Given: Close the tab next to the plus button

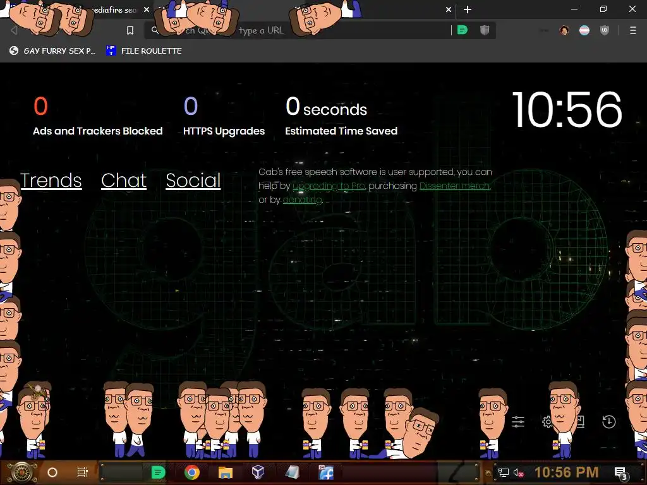Looking at the screenshot, I should coord(449,9).
